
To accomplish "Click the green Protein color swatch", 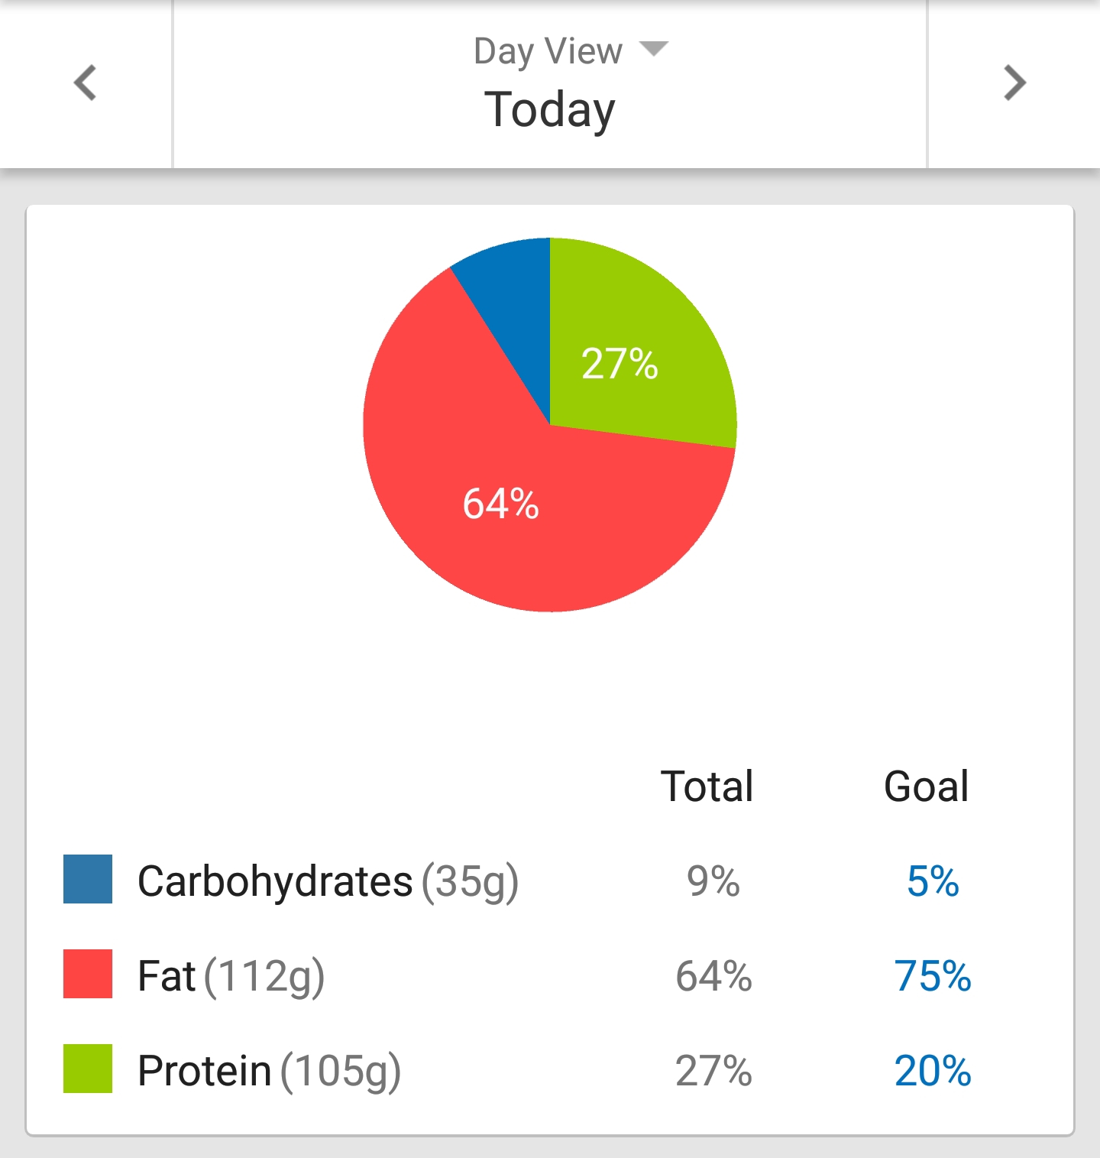I will click(88, 1069).
